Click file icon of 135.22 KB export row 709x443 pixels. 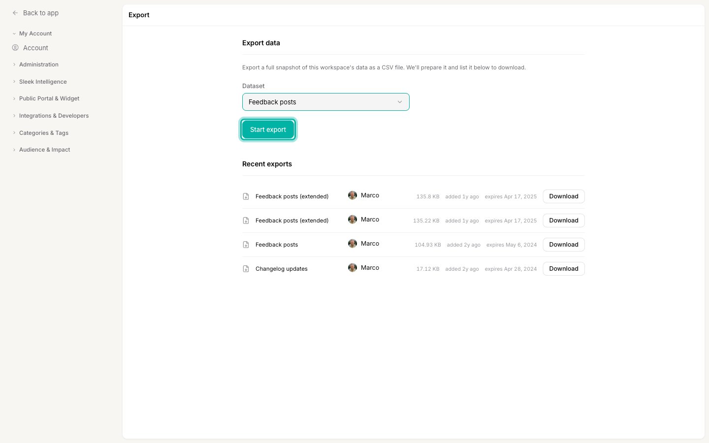(x=246, y=221)
